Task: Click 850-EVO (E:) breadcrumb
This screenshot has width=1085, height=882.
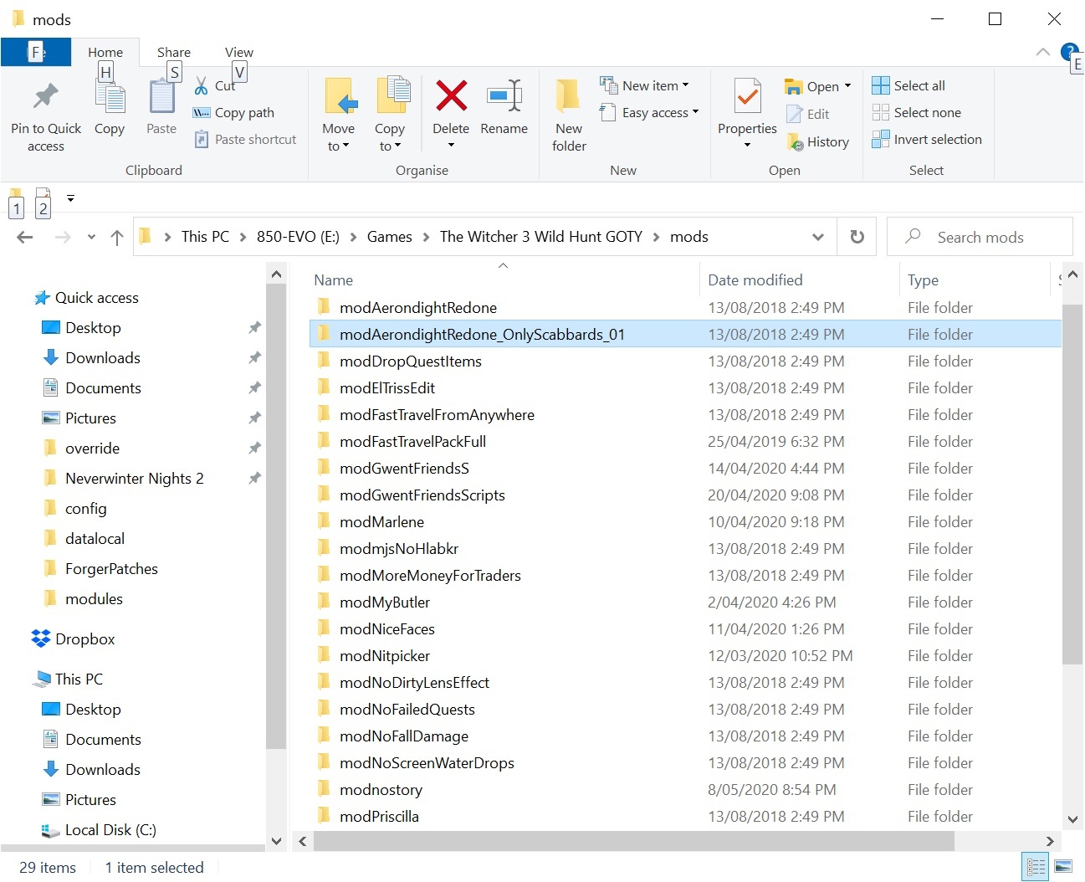Action: (298, 237)
